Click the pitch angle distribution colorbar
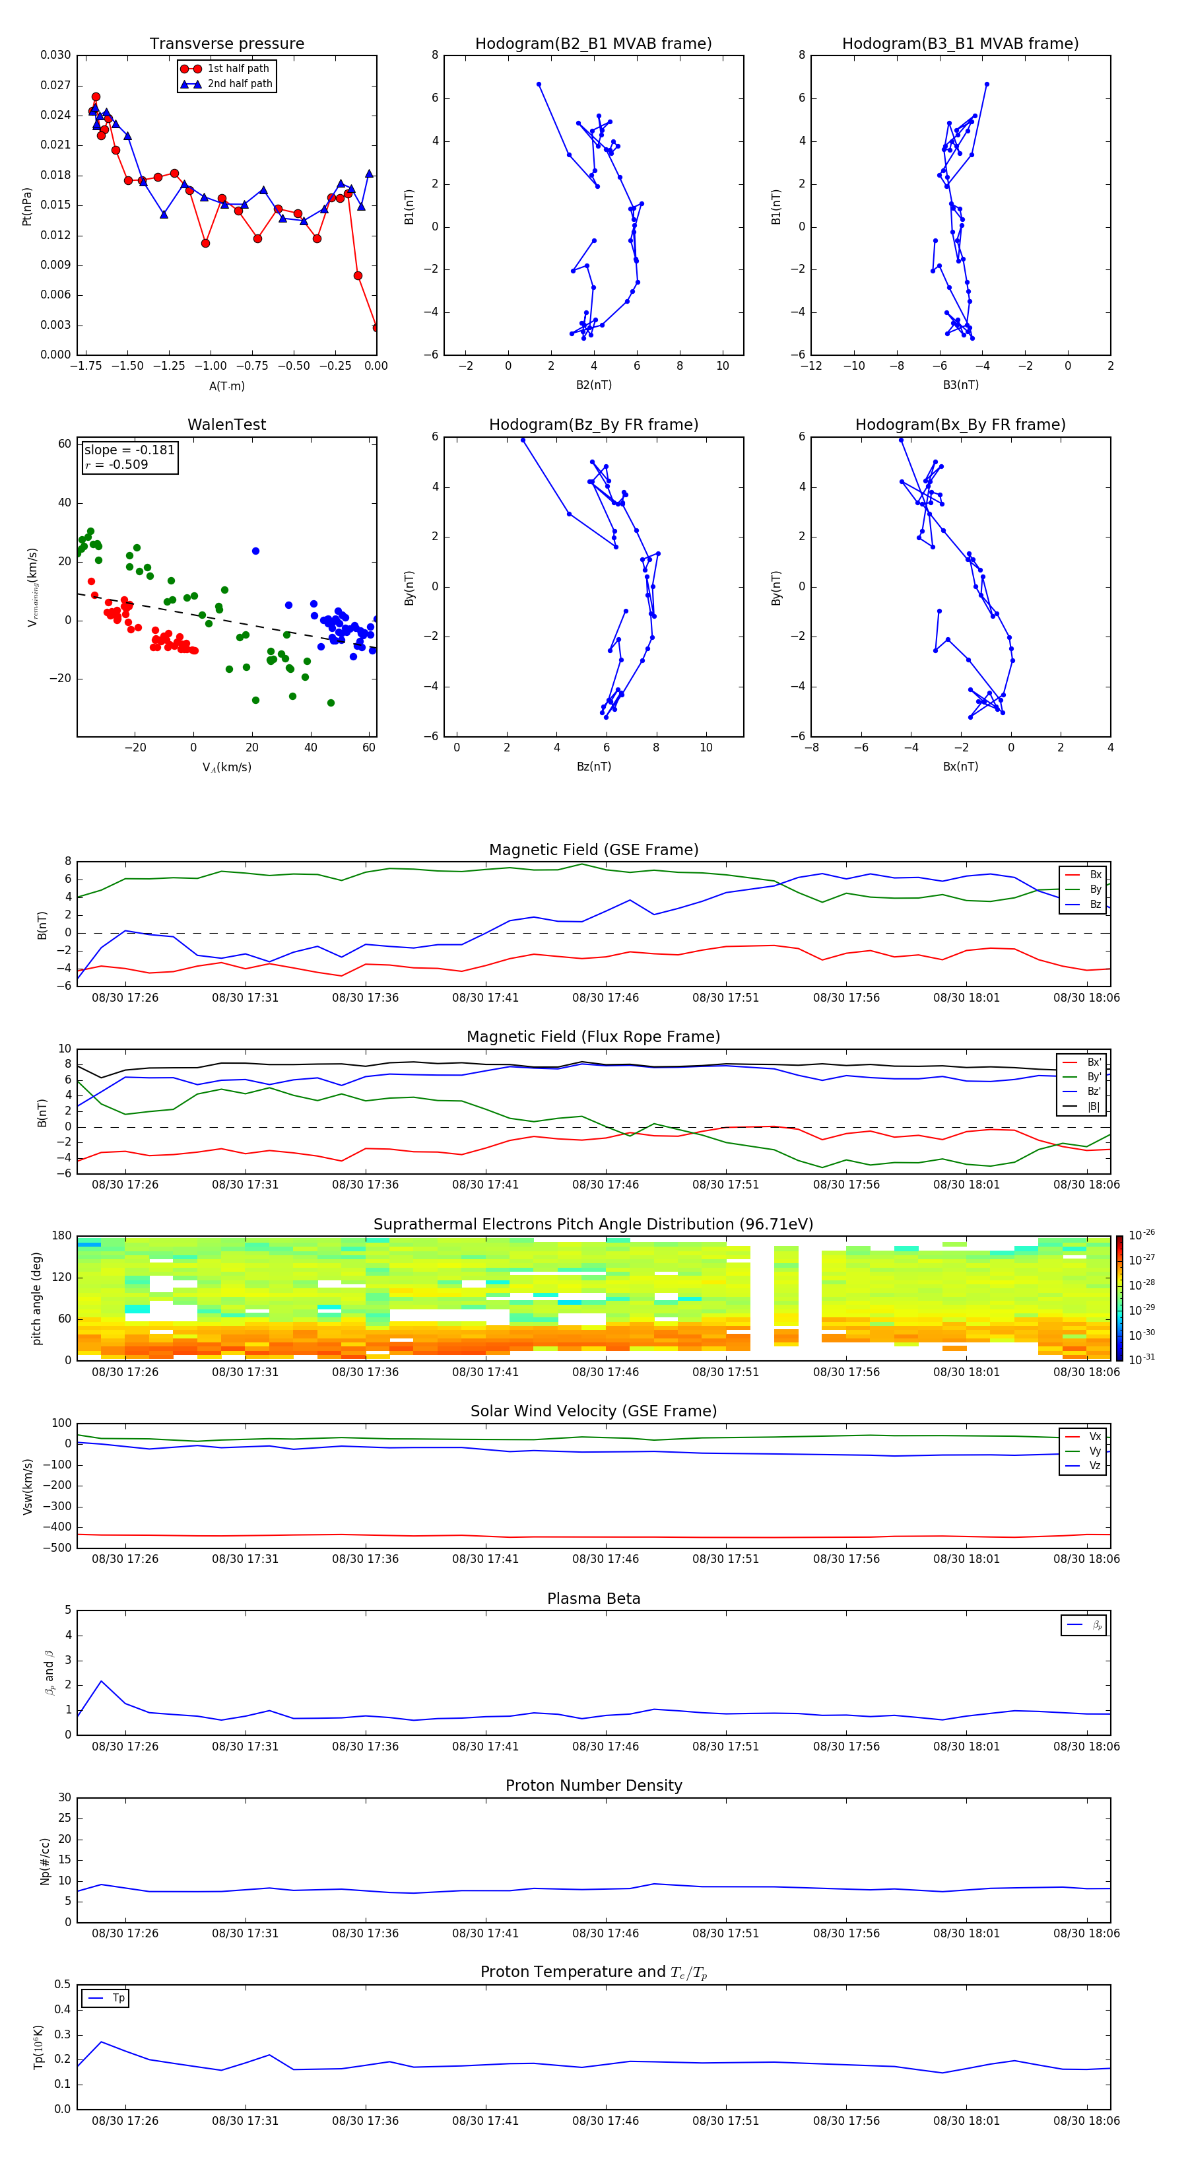Screen dimensions: 1188x2179 coord(1119,1298)
